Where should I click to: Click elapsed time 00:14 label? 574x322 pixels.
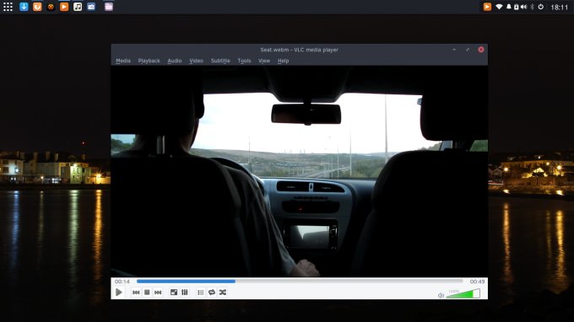(x=122, y=282)
